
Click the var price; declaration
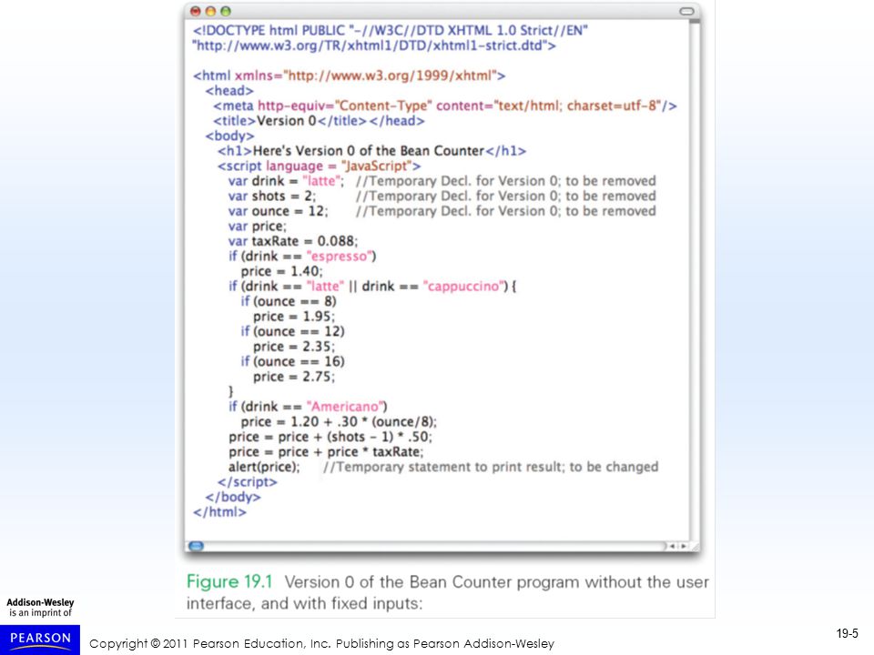257,227
